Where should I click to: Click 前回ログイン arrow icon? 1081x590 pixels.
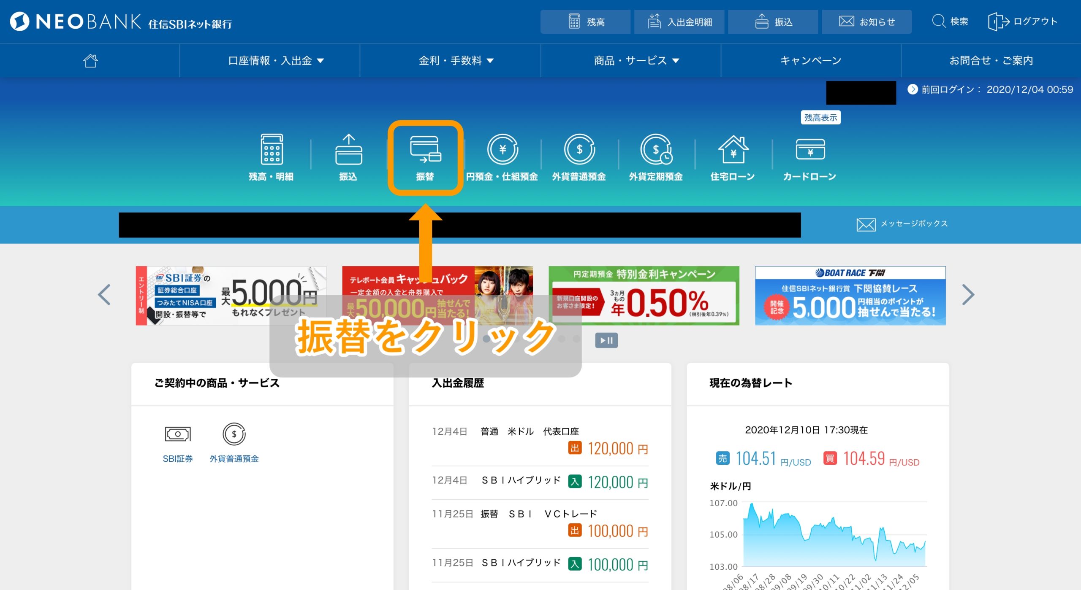click(913, 89)
